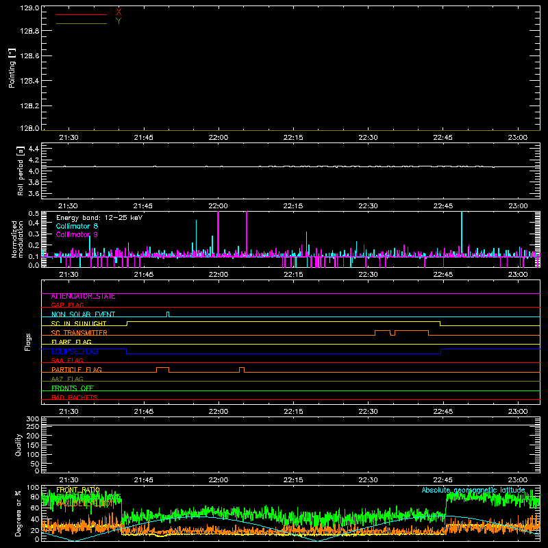The height and width of the screenshot is (548, 548).
Task: Click the 300 tick on Quality axis
Action: click(32, 419)
